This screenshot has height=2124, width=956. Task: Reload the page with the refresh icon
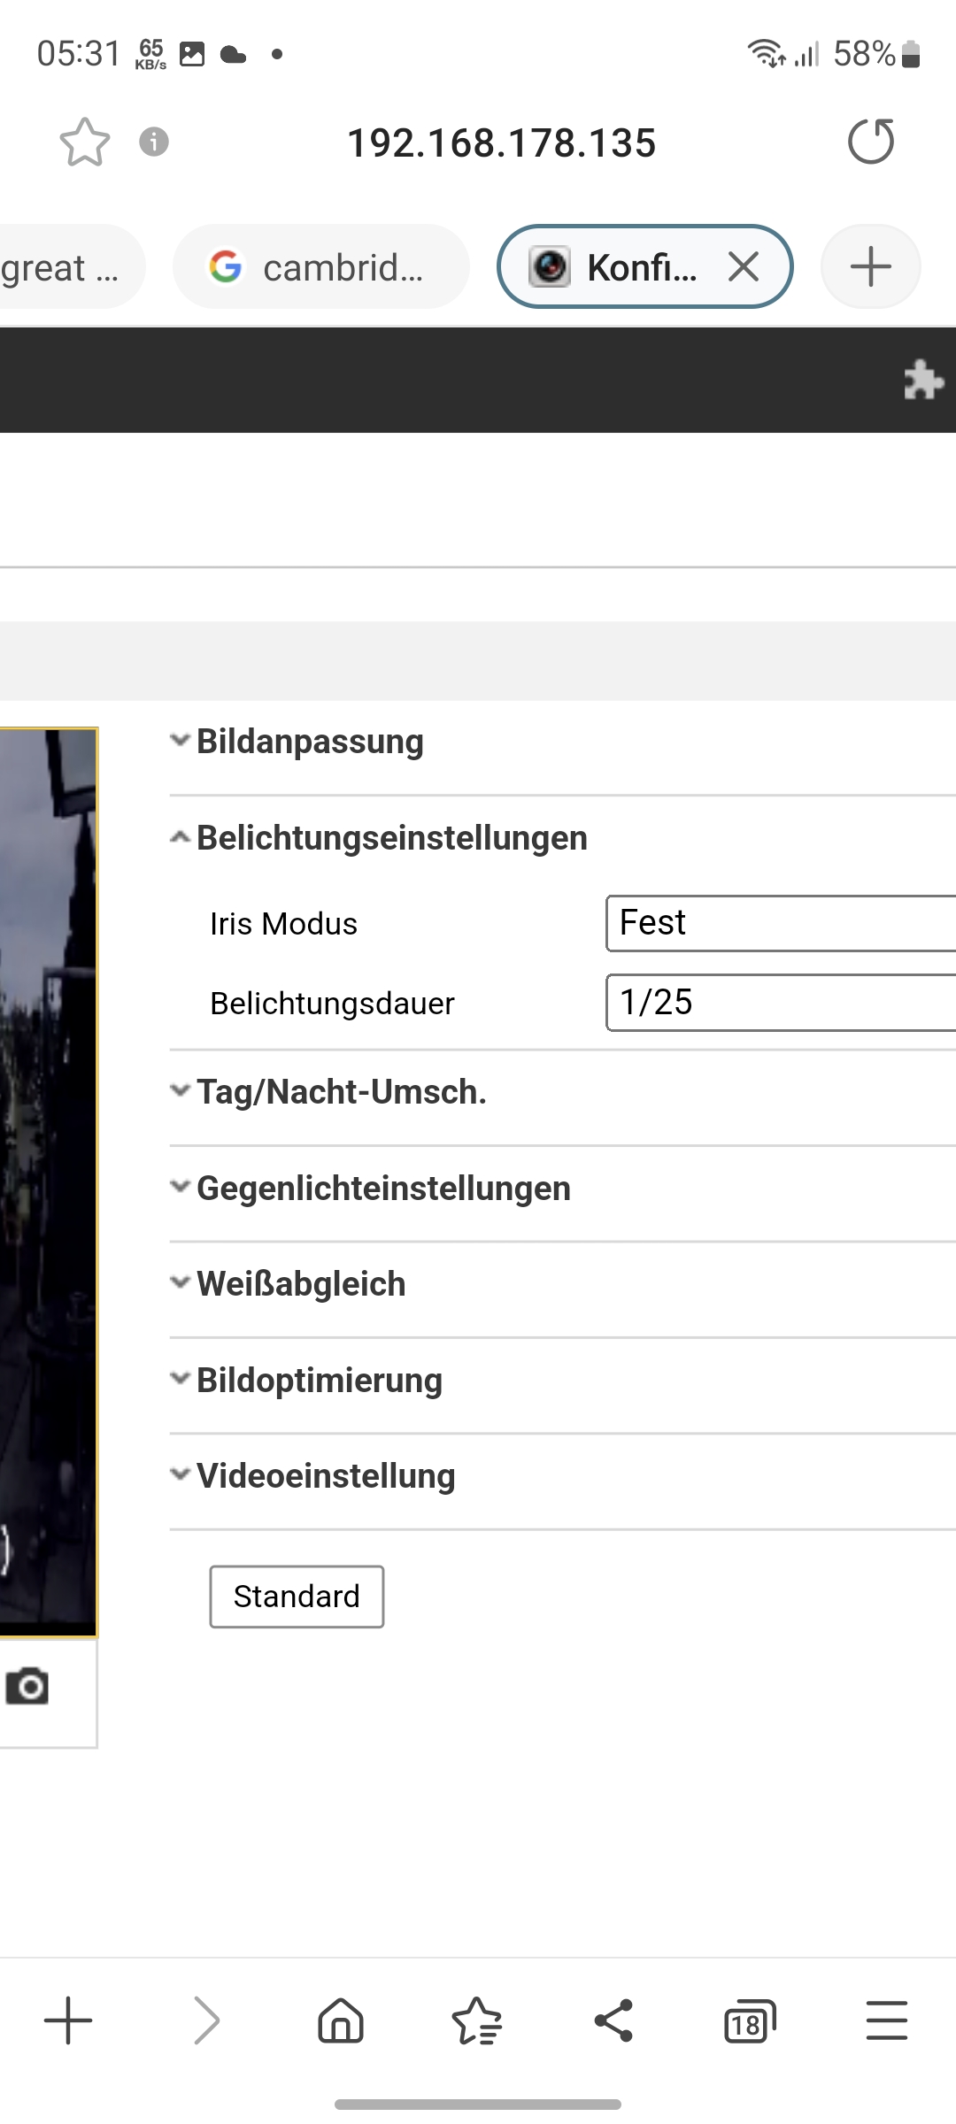(871, 142)
